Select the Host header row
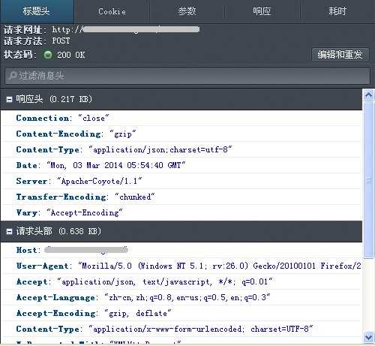 pos(181,250)
